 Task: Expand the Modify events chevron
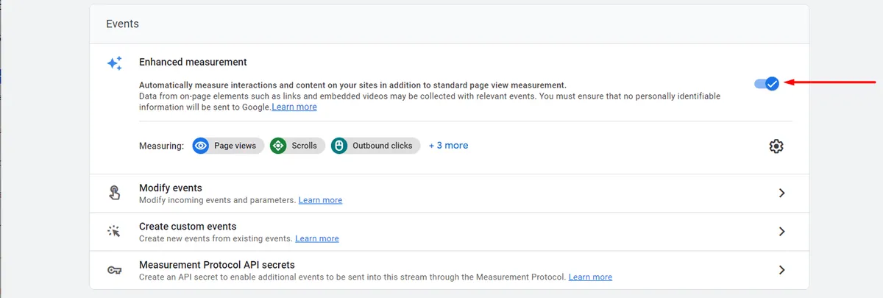[x=781, y=193]
